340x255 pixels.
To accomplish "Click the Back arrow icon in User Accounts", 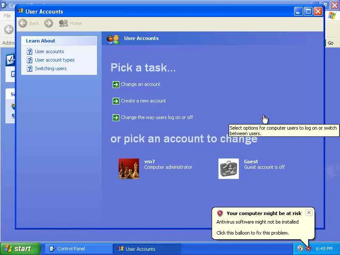I will point(23,23).
